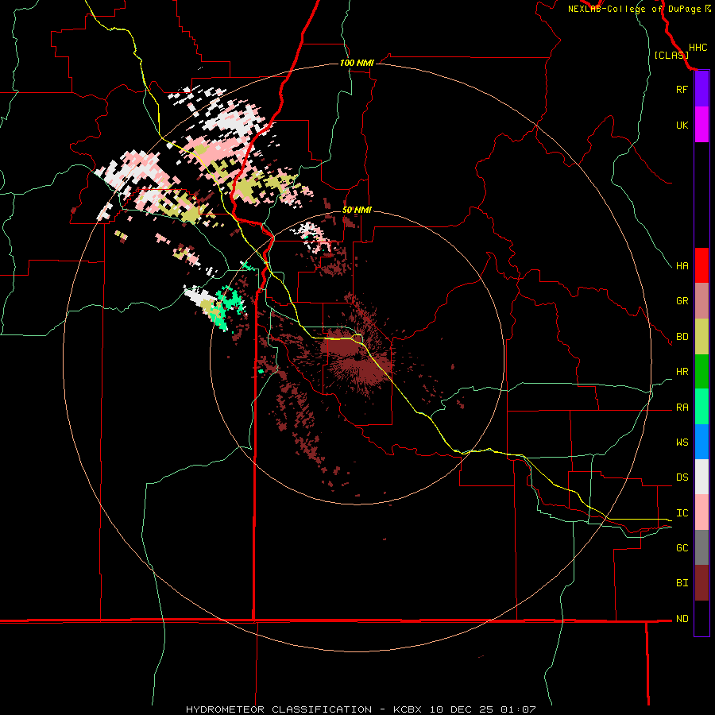Select the "HA" legend label

pyautogui.click(x=682, y=265)
